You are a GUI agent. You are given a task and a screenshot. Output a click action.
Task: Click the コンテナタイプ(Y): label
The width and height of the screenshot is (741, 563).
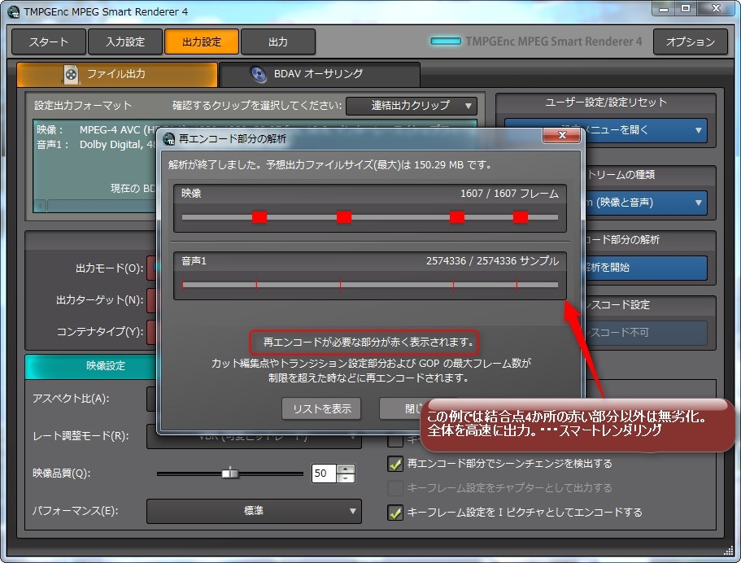click(x=100, y=332)
